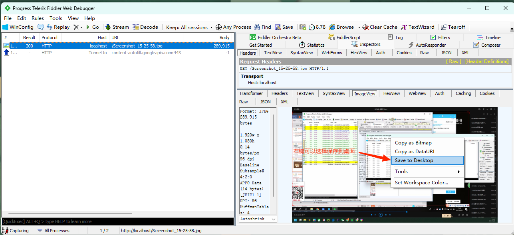Viewport: 514px width, 235px height.
Task: Open the response Caching tab
Action: coord(463,93)
